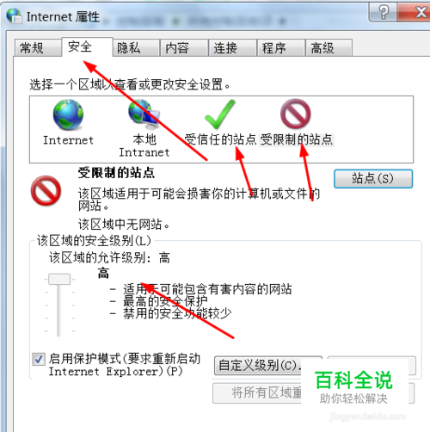Image resolution: width=430 pixels, height=432 pixels.
Task: Click the 自定义级别(C) button
Action: 268,366
